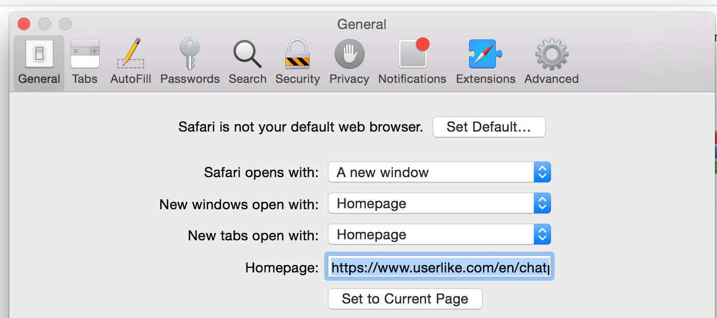
Task: Click inside the Homepage URL field
Action: 439,267
